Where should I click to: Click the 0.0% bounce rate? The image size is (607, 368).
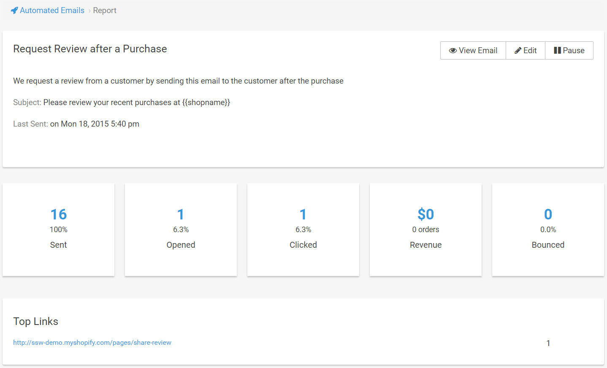(548, 230)
